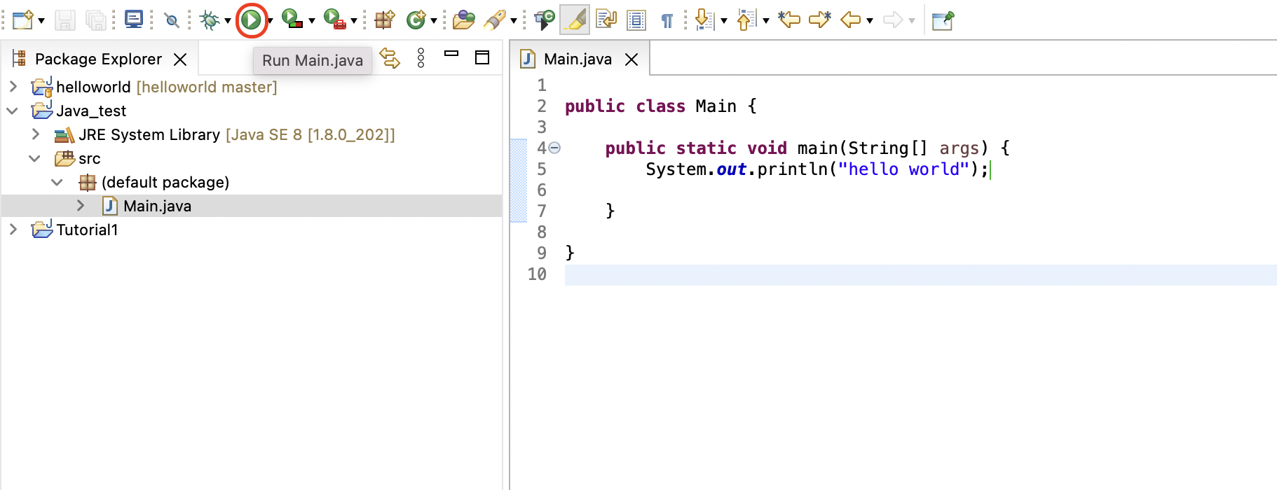Click the New file wizard icon

(x=22, y=20)
